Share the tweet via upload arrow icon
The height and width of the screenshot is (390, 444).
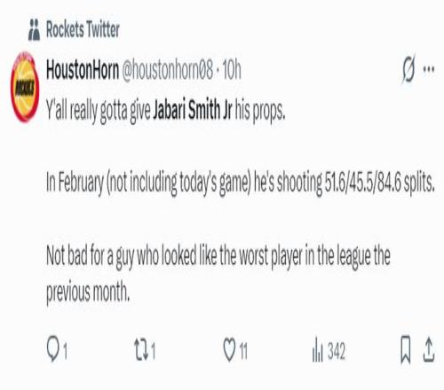[428, 349]
